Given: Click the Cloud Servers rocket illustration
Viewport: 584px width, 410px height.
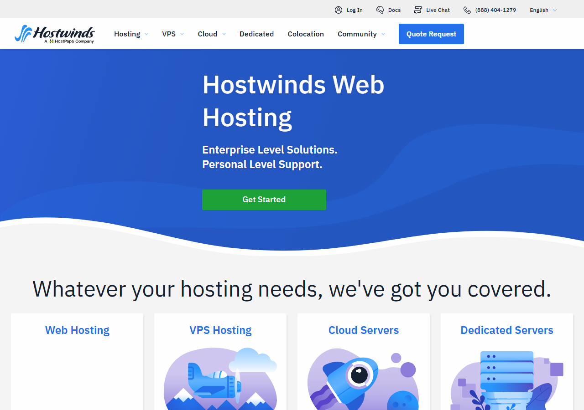Looking at the screenshot, I should (363, 379).
